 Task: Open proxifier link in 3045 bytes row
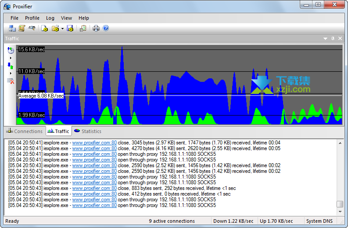[x=94, y=143]
